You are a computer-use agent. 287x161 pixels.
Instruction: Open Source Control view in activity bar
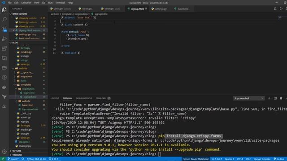tap(4, 29)
